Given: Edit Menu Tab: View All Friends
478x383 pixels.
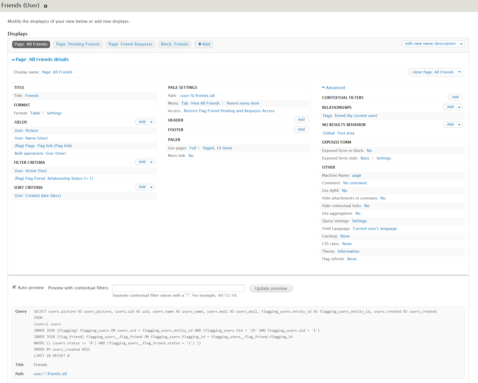Looking at the screenshot, I should [200, 103].
